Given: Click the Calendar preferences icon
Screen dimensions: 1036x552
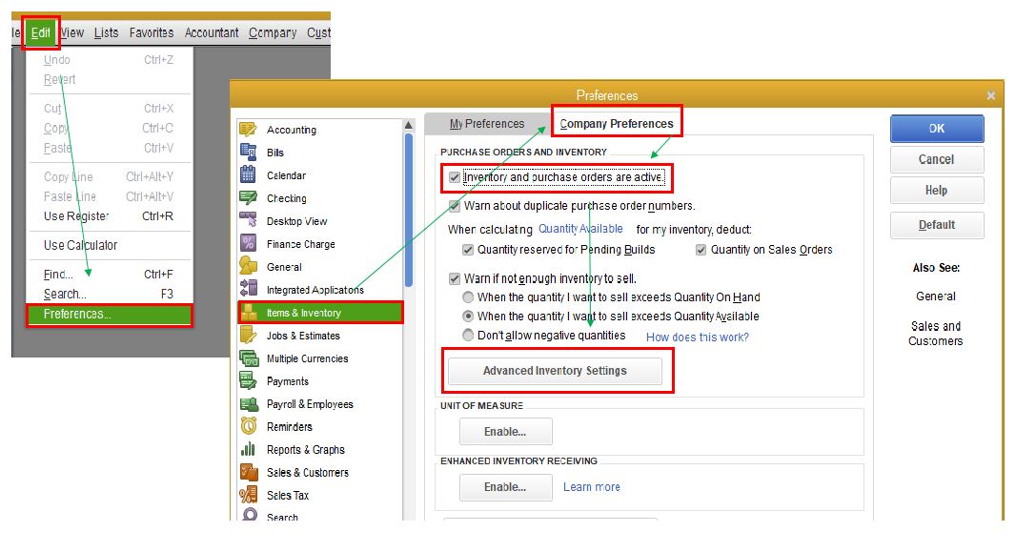Looking at the screenshot, I should 248,175.
